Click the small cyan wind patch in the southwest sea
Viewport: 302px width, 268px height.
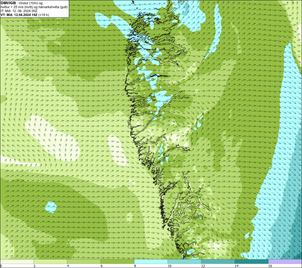coord(51,207)
